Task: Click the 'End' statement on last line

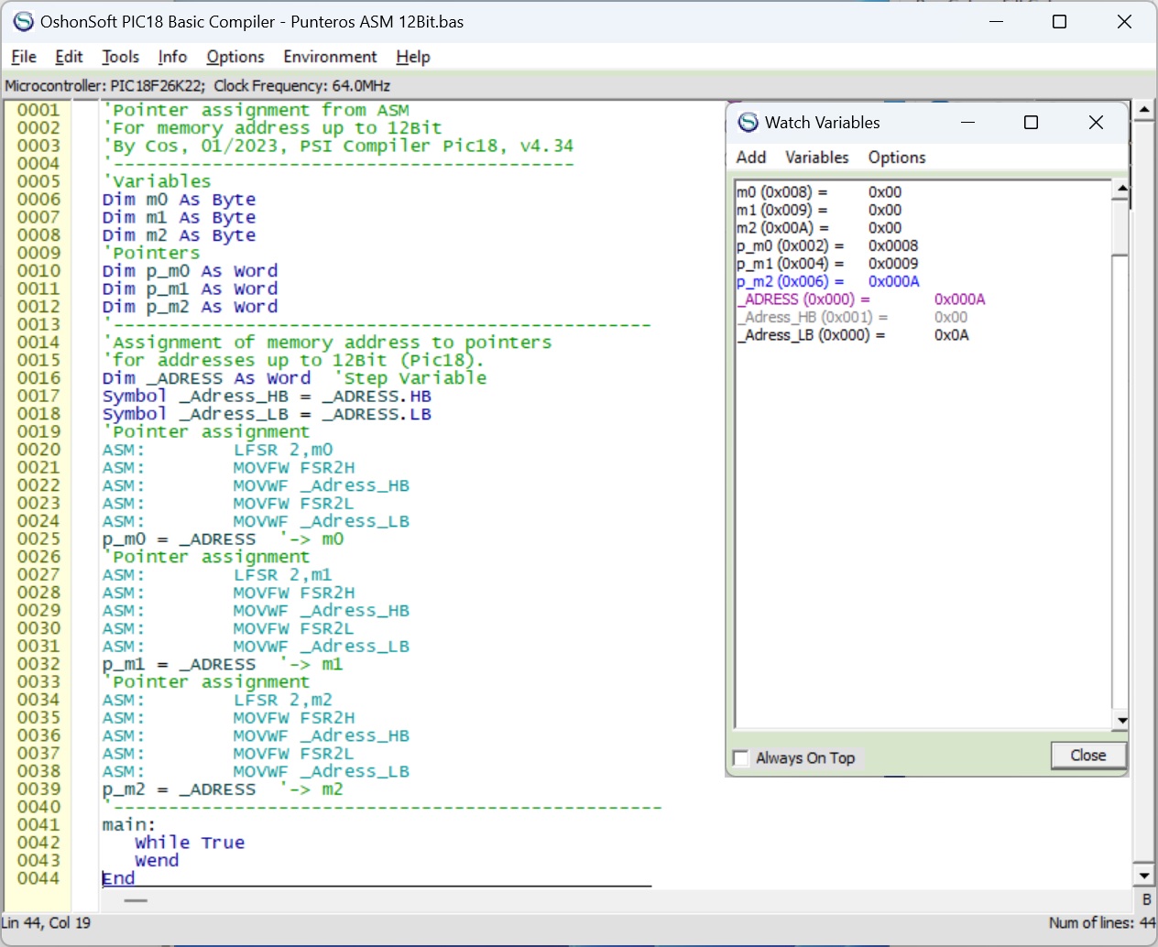Action: tap(118, 878)
